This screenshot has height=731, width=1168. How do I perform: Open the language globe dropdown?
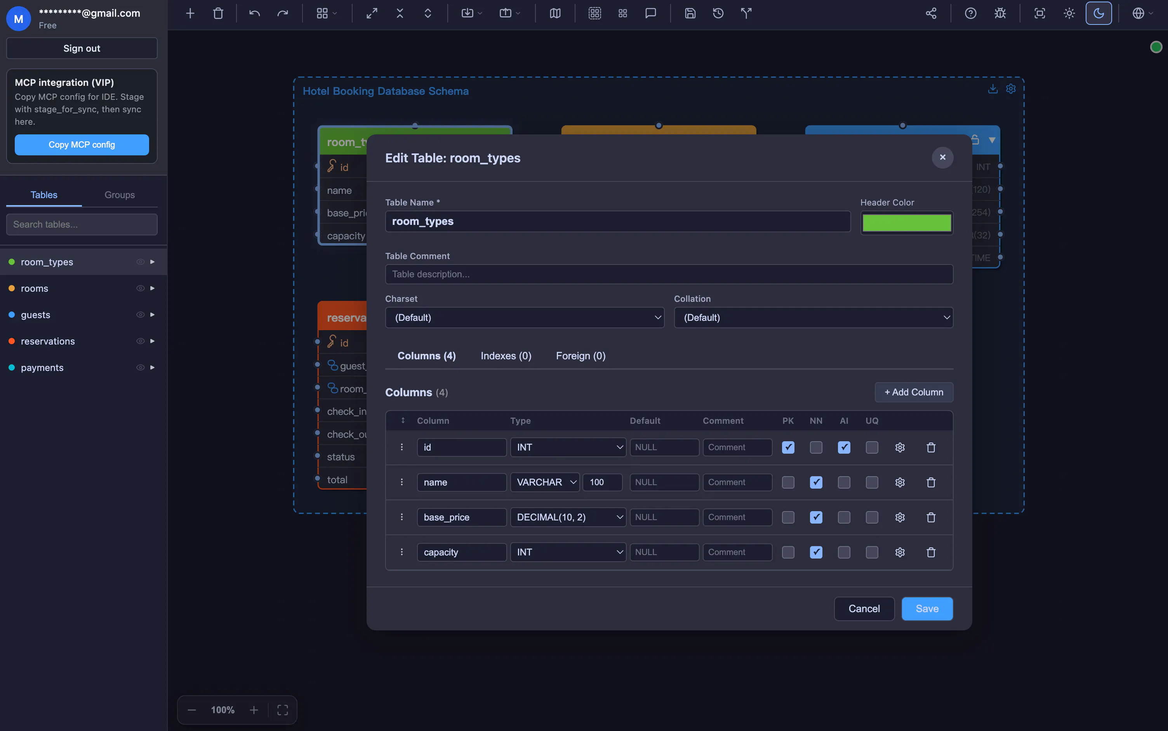(1142, 14)
